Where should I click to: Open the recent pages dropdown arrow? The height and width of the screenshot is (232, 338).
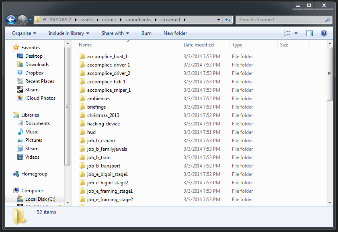coord(31,20)
